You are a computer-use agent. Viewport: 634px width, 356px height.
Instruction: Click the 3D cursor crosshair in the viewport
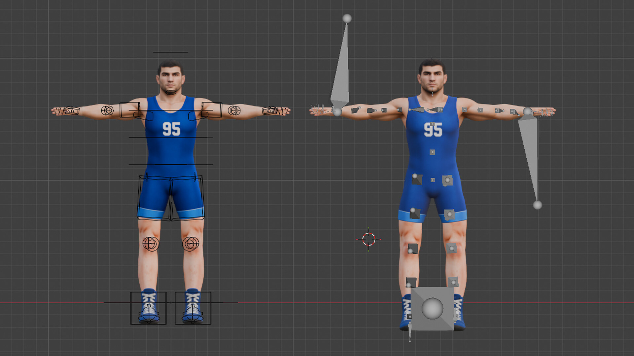[369, 239]
